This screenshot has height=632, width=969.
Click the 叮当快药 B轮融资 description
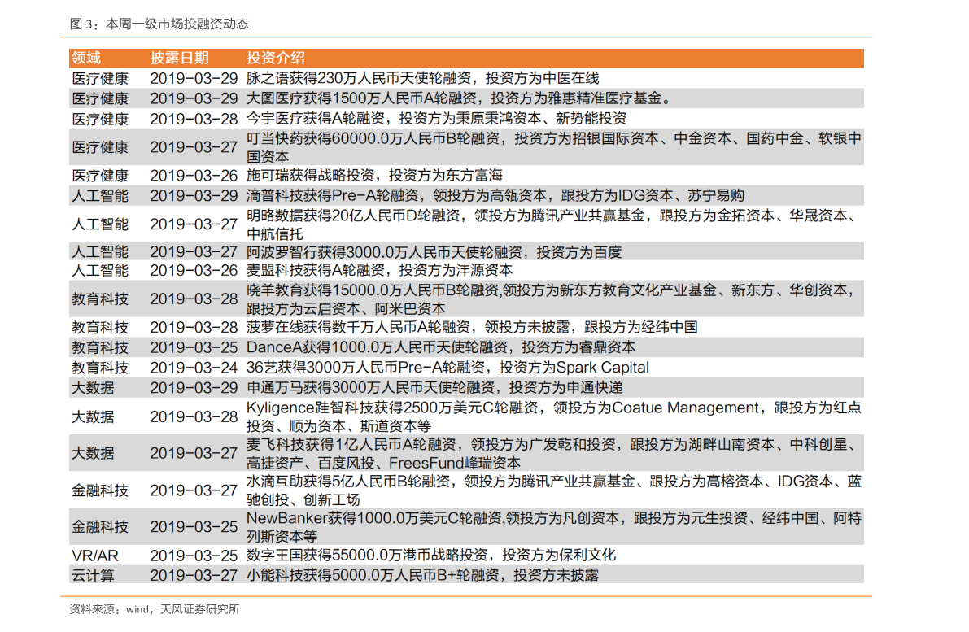pyautogui.click(x=554, y=147)
